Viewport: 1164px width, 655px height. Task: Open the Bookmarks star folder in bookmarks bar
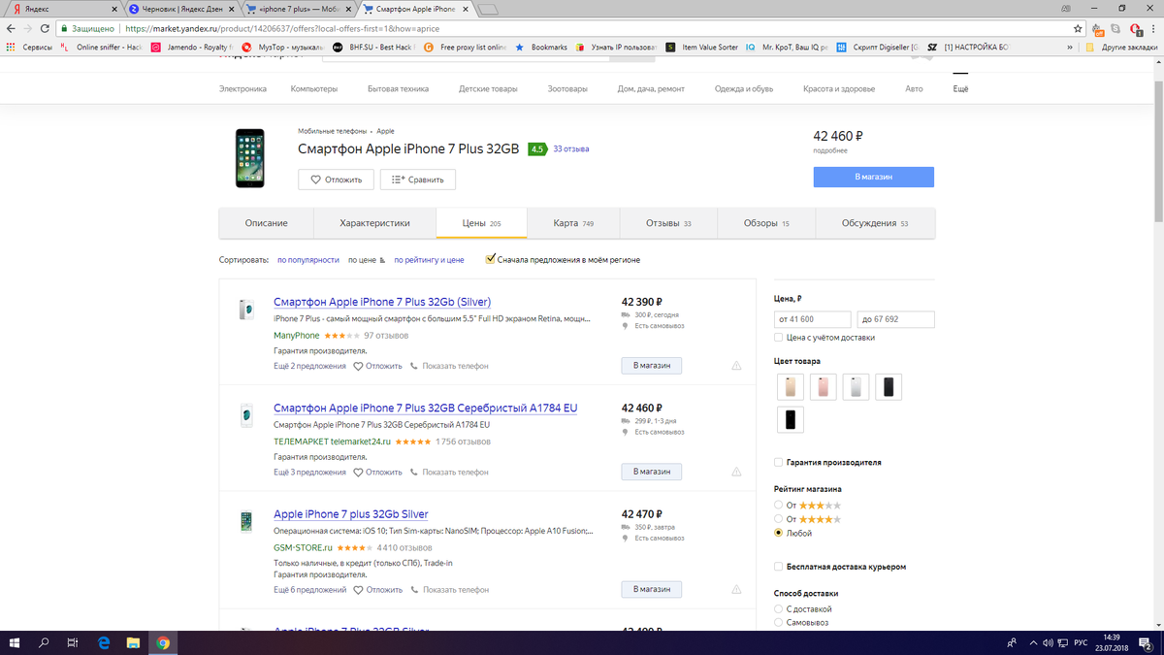541,47
